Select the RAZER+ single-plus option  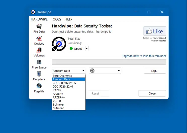(x=69, y=94)
